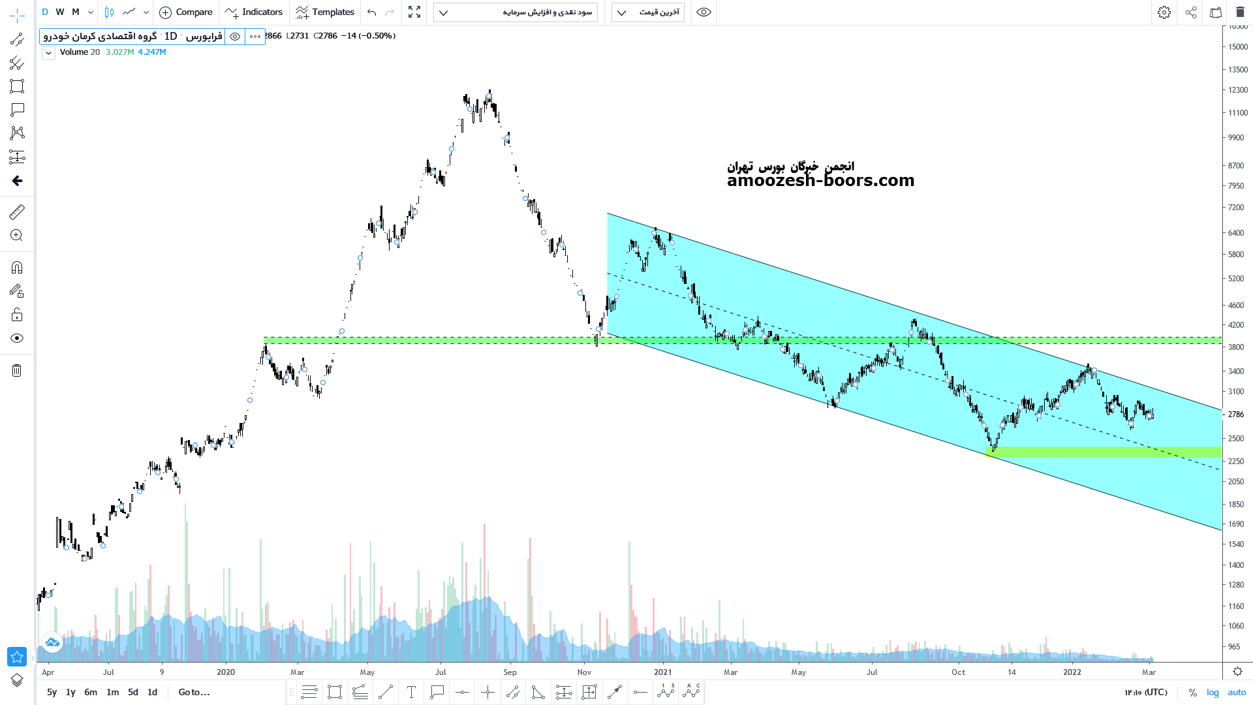Viewport: 1253px width, 705px height.
Task: Toggle log scale
Action: 1213,692
